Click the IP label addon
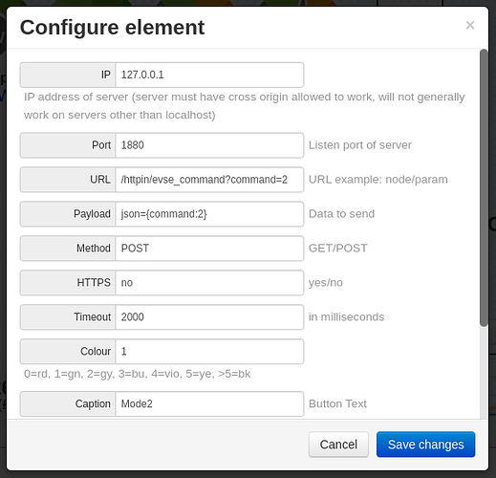Screen dimensions: 496x478 coord(68,75)
